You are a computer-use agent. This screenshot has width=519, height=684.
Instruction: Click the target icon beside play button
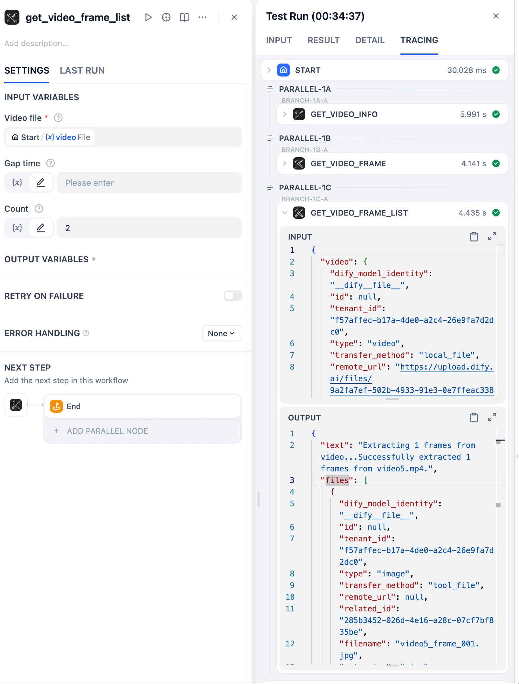click(x=166, y=17)
